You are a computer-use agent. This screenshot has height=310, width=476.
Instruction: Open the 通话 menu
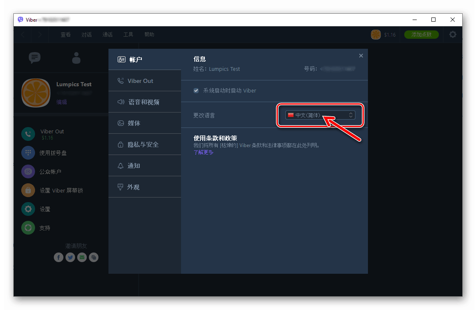[x=108, y=35]
